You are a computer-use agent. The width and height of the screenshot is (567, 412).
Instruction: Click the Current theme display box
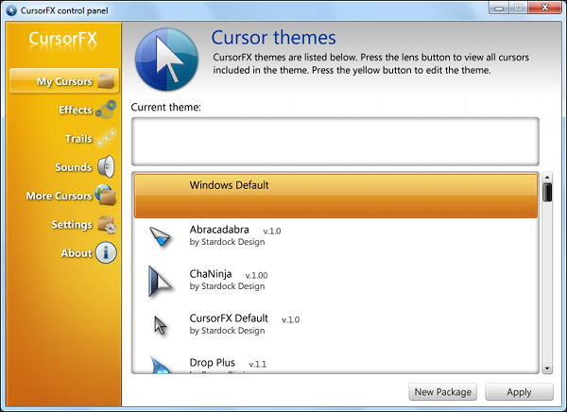click(335, 142)
